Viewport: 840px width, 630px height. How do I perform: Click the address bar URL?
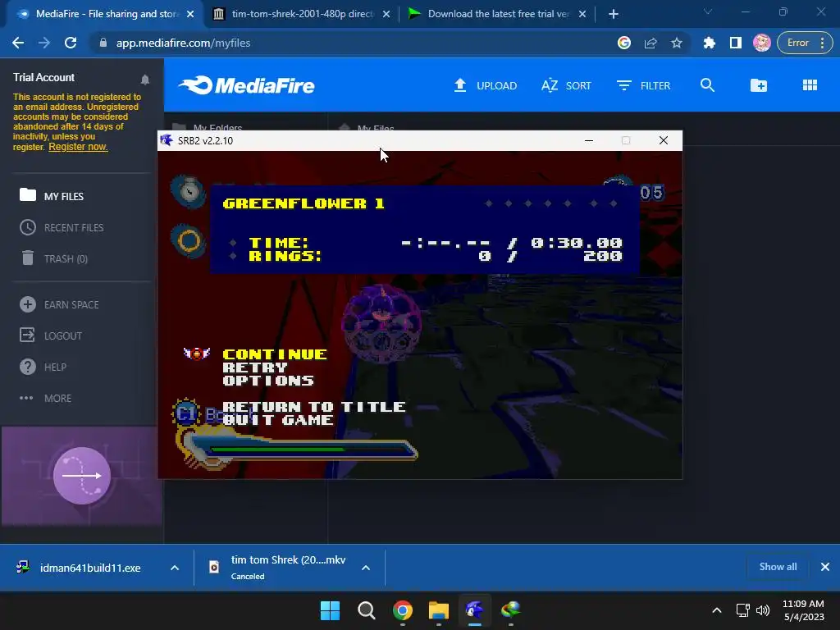click(x=183, y=43)
